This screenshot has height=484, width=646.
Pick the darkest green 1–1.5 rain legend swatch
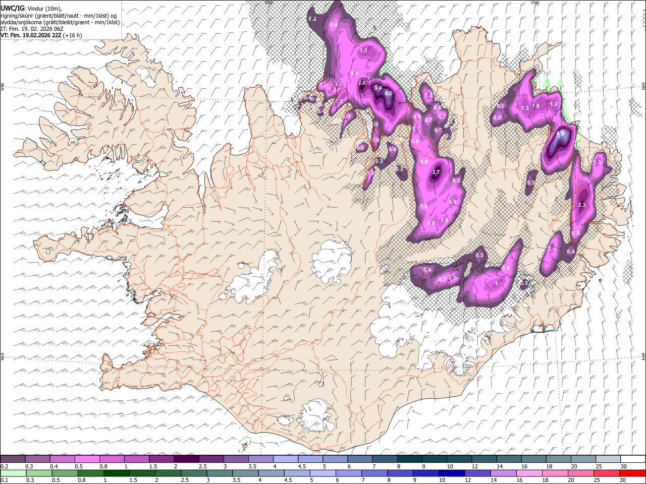pyautogui.click(x=117, y=473)
